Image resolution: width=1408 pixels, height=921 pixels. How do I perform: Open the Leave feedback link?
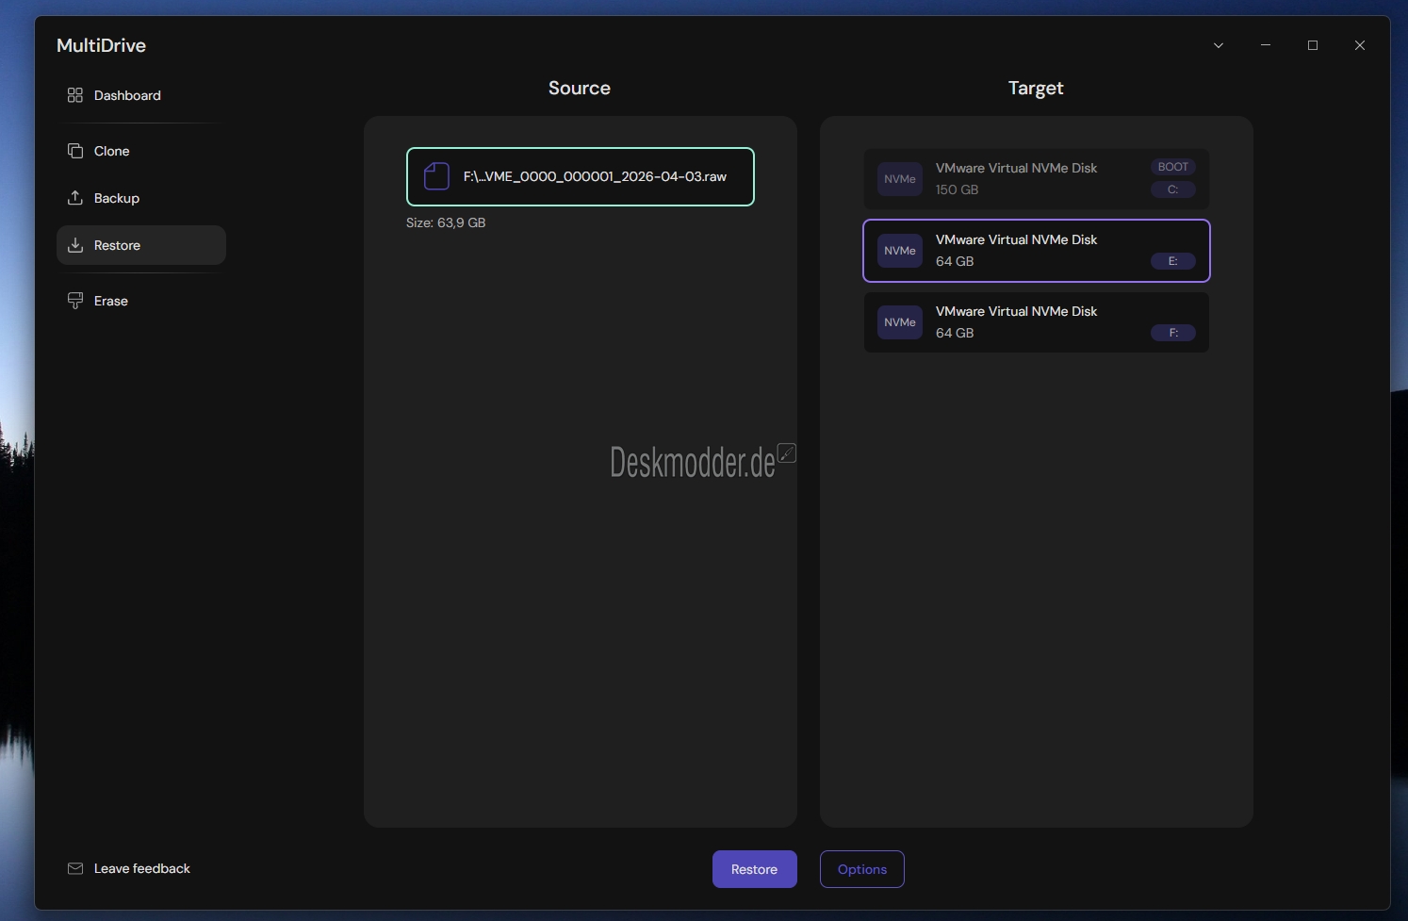click(142, 868)
